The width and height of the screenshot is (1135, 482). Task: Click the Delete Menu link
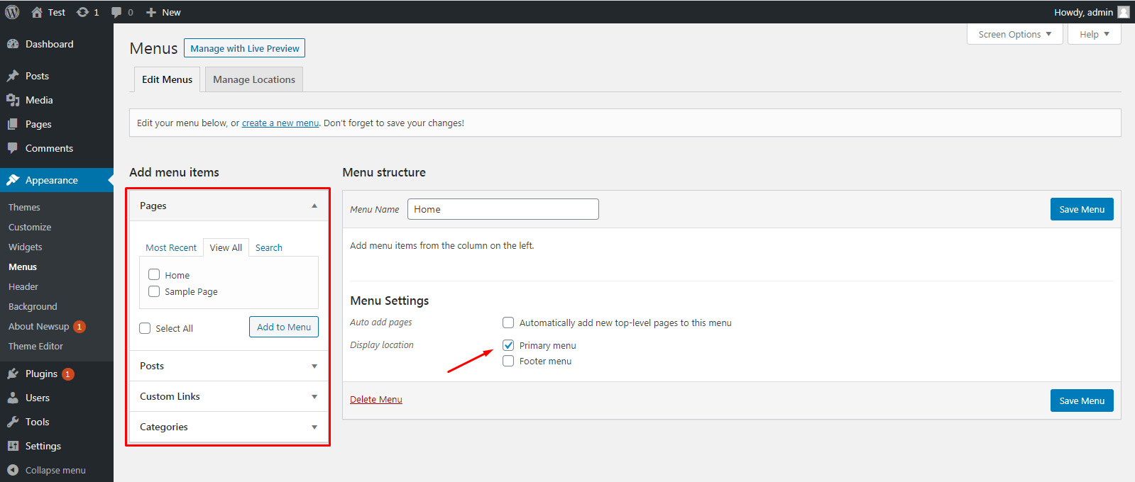point(376,399)
